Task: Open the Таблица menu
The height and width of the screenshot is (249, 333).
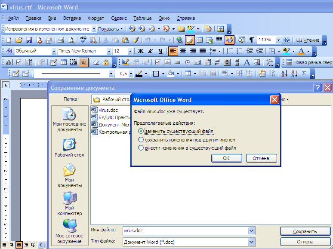Action: tap(142, 18)
